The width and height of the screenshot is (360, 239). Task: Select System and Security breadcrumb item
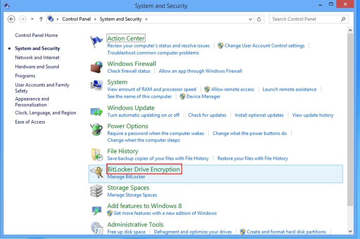pos(120,19)
